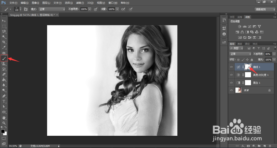Select the 背景 layer thumbnail
277x148 pixels.
[x=238, y=90]
